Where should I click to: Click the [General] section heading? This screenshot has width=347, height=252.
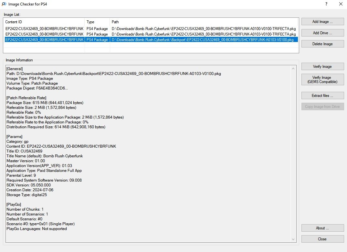coord(15,69)
